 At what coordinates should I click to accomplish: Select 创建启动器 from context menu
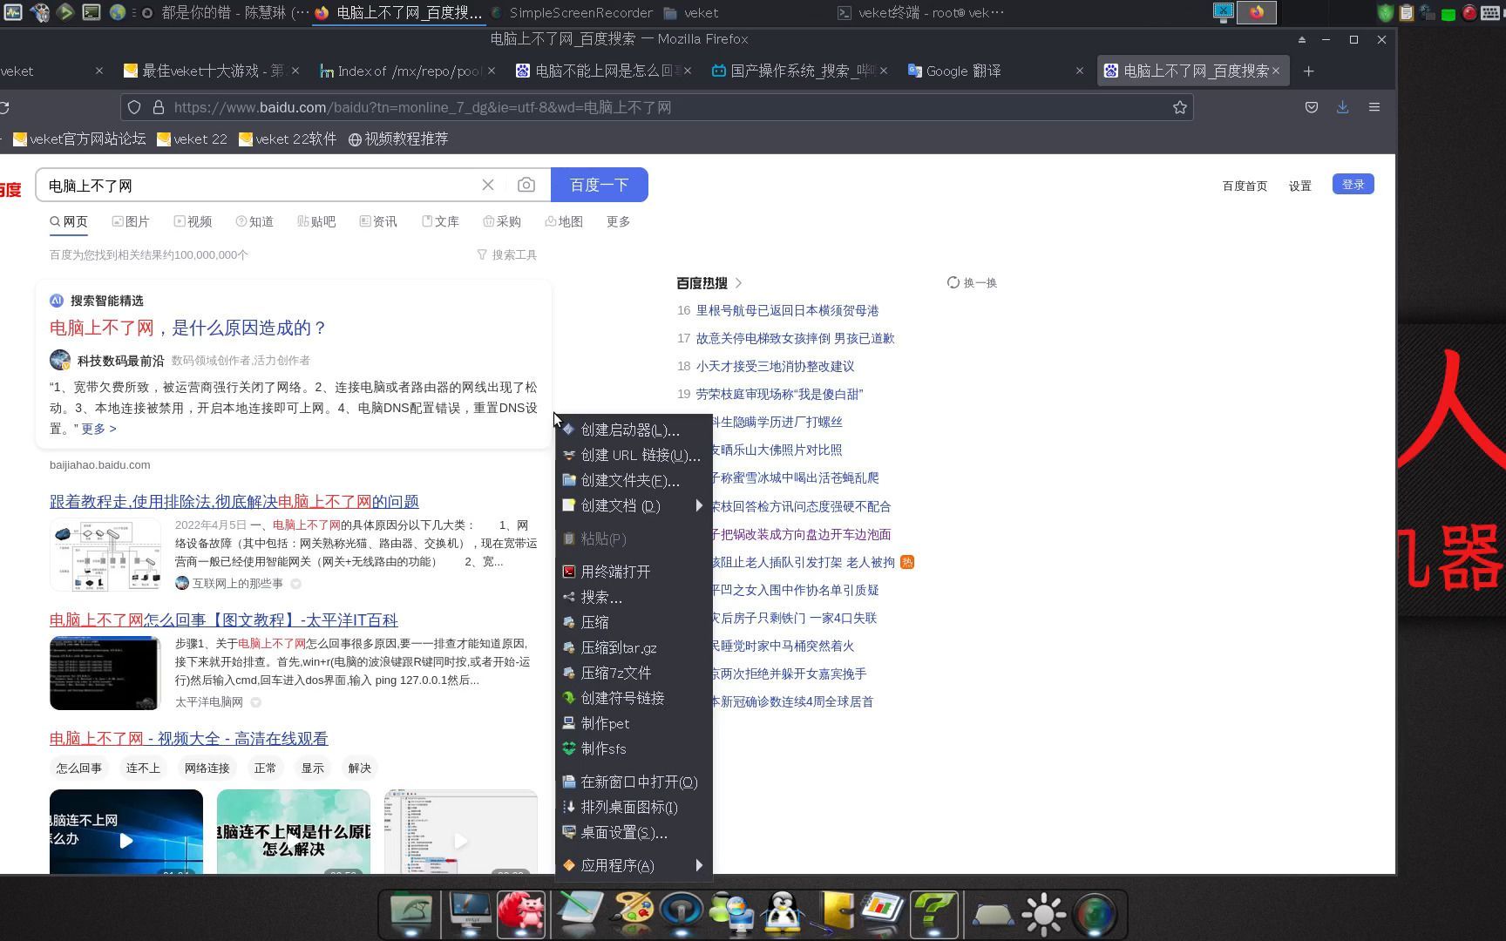[x=634, y=430]
